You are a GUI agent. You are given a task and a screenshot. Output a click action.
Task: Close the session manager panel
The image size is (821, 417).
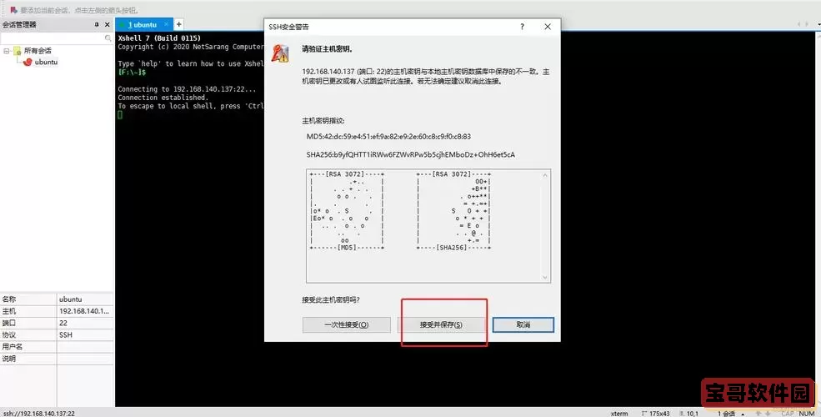tap(108, 25)
